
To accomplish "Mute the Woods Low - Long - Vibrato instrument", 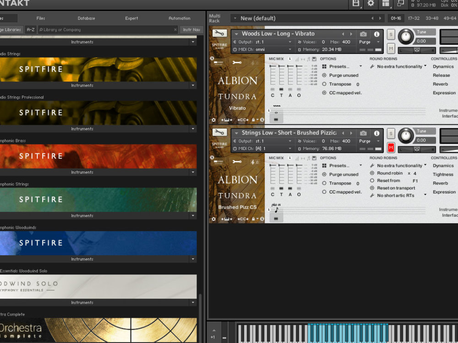I will [391, 48].
